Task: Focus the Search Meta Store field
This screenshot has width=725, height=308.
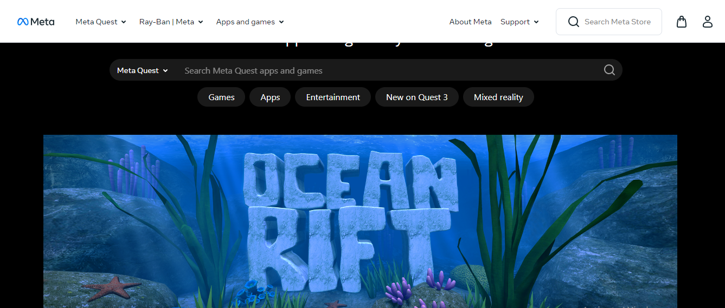Action: click(x=617, y=22)
